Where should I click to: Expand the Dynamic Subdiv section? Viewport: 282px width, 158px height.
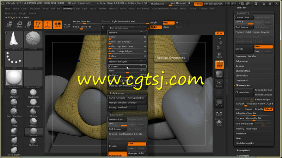tap(246, 56)
